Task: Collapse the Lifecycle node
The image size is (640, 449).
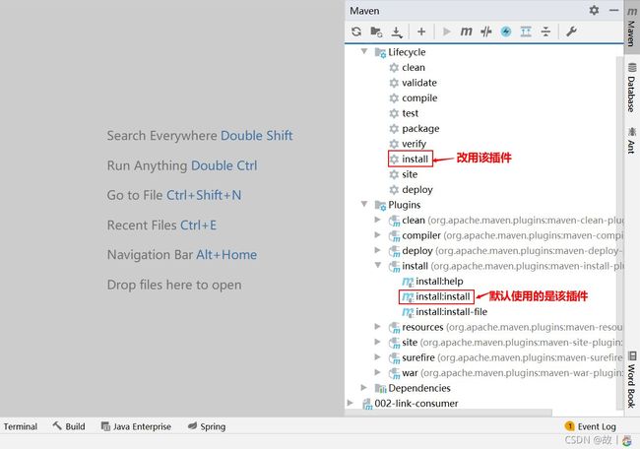Action: coord(364,51)
